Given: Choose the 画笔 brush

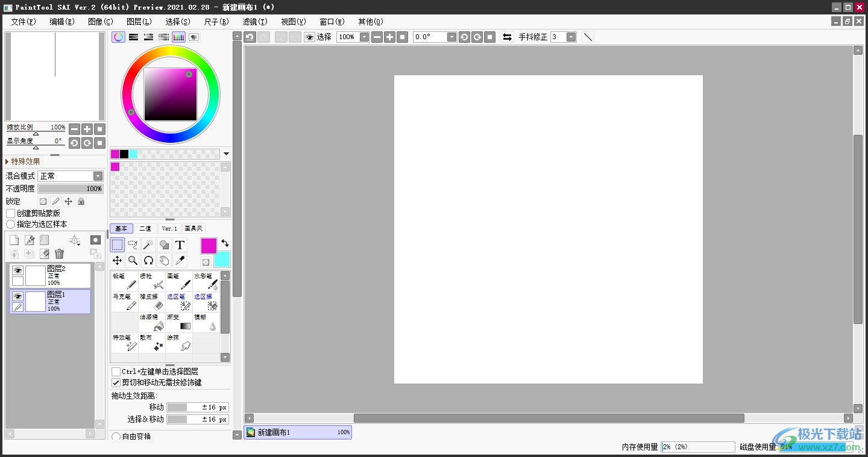Looking at the screenshot, I should pyautogui.click(x=179, y=281).
